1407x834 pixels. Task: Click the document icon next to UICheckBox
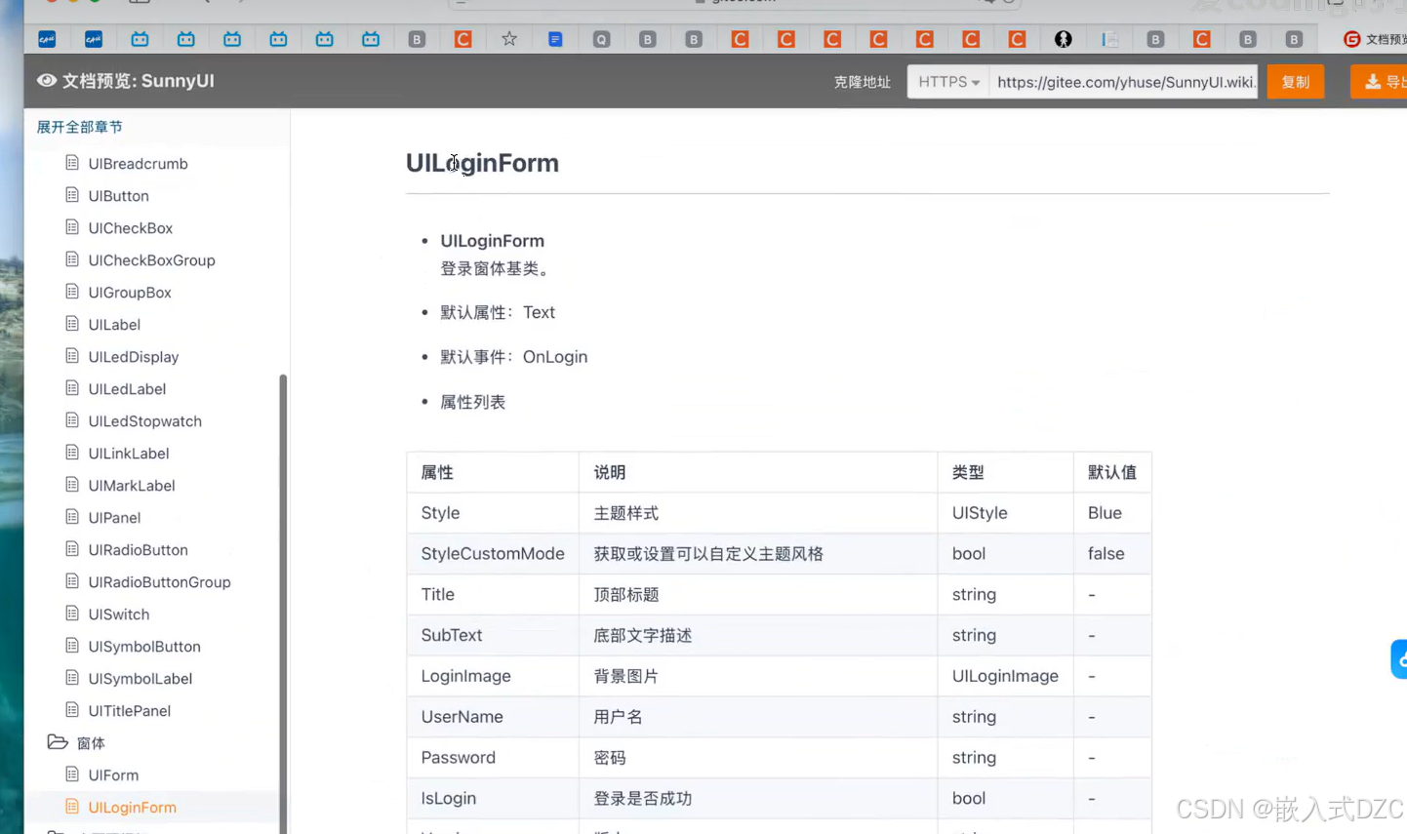click(x=72, y=227)
